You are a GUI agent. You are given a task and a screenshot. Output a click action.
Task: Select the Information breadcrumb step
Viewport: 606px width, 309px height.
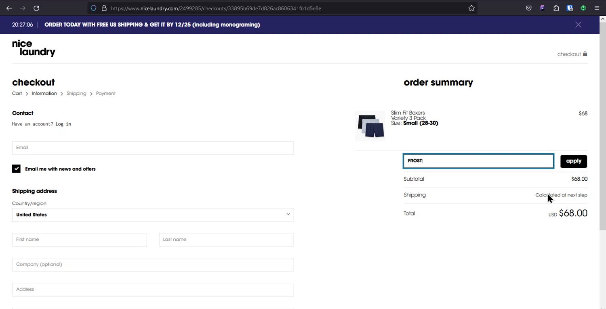click(x=44, y=94)
